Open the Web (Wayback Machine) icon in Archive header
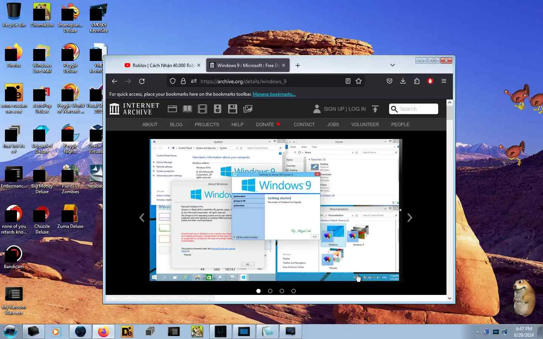This screenshot has height=339, width=543. click(172, 109)
